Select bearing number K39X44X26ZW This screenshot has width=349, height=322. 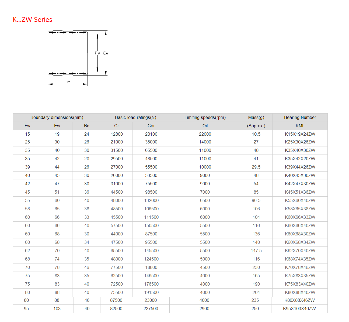point(300,167)
